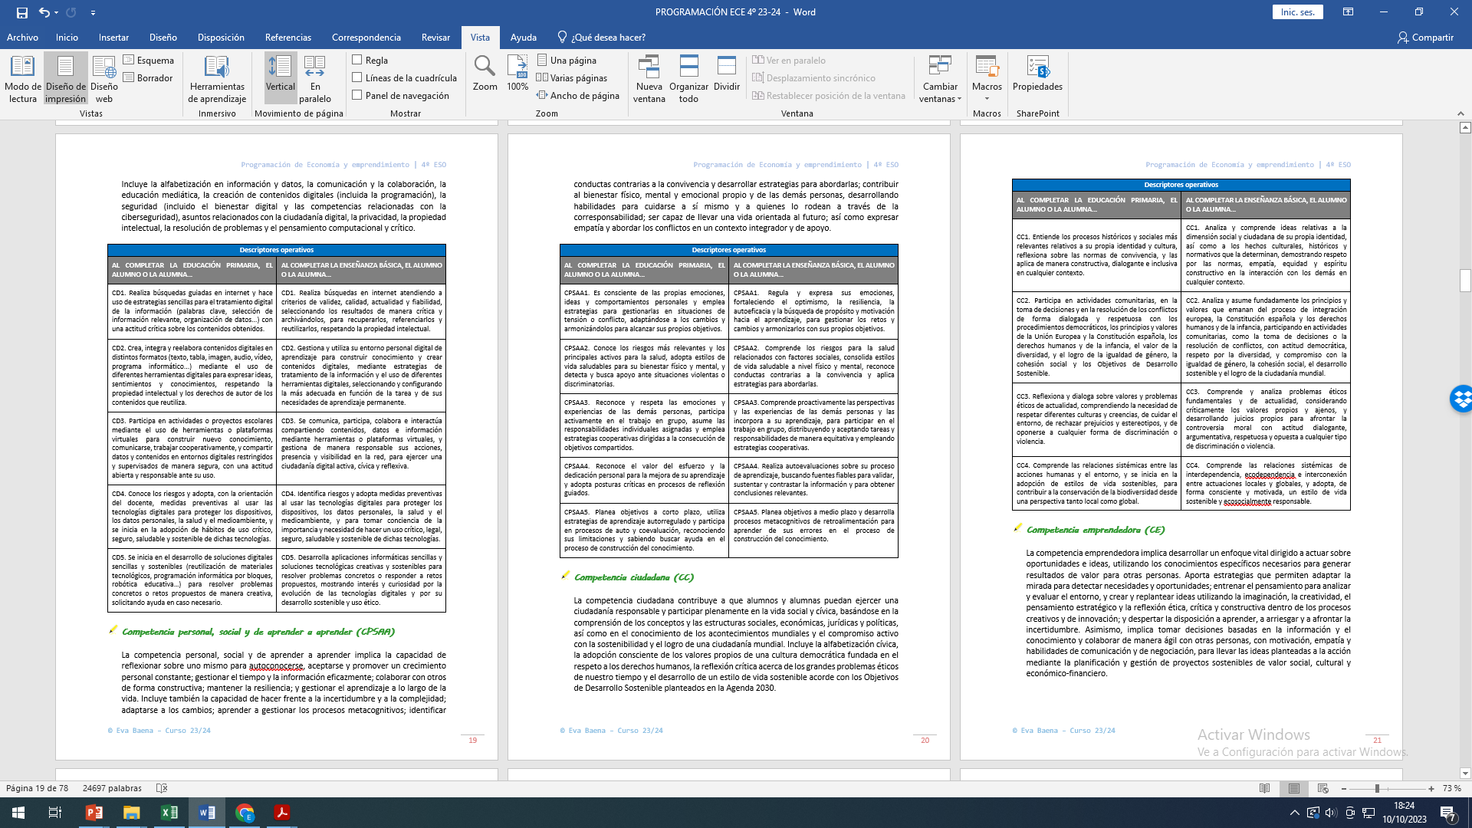Viewport: 1472px width, 828px height.
Task: Click the Compartir button
Action: (x=1425, y=38)
